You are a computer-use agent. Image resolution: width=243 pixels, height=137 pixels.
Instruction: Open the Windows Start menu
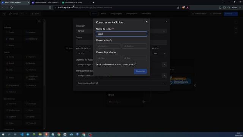tap(3, 134)
